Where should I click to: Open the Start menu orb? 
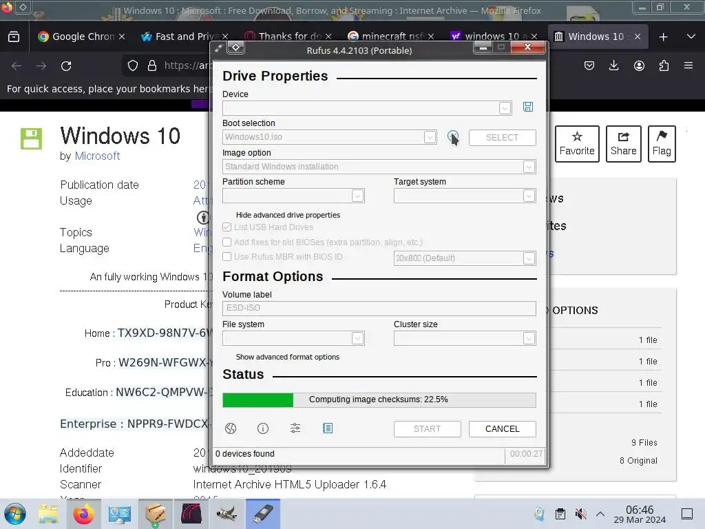point(15,514)
